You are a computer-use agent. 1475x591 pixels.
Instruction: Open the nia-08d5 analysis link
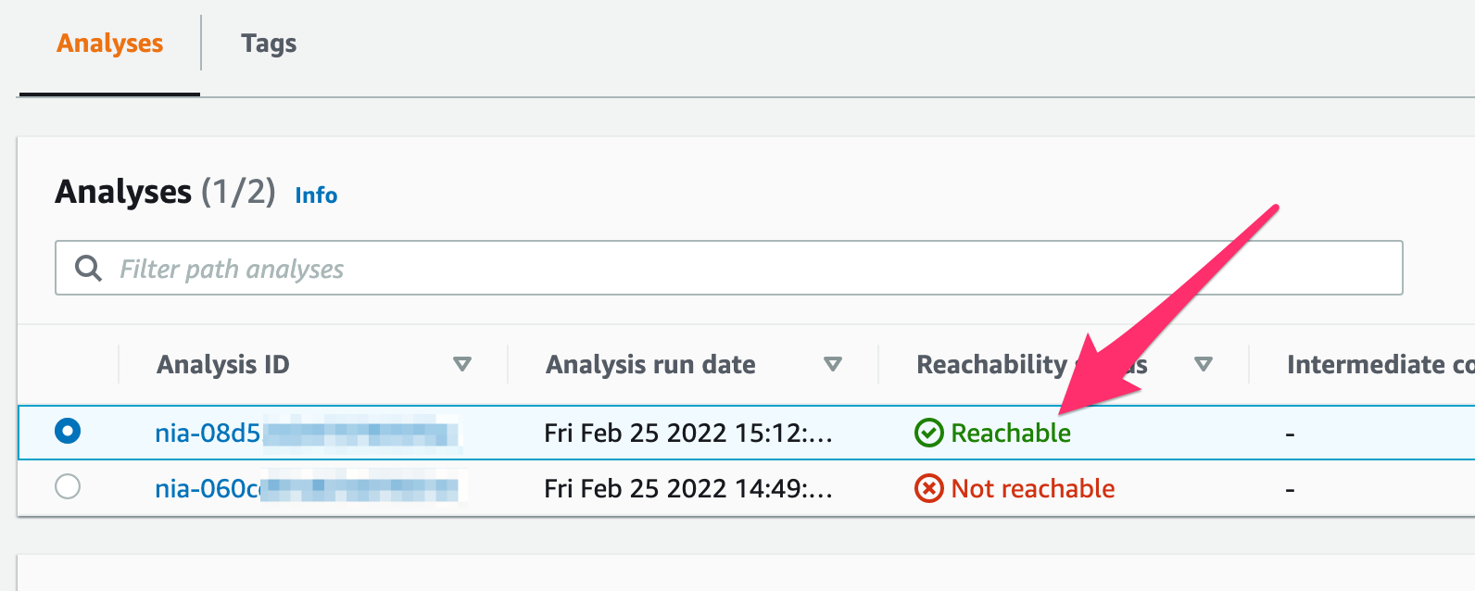click(208, 433)
